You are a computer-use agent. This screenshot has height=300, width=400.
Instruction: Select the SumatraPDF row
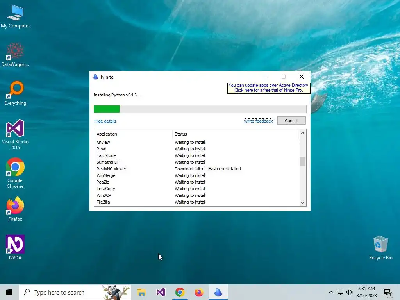click(x=196, y=162)
